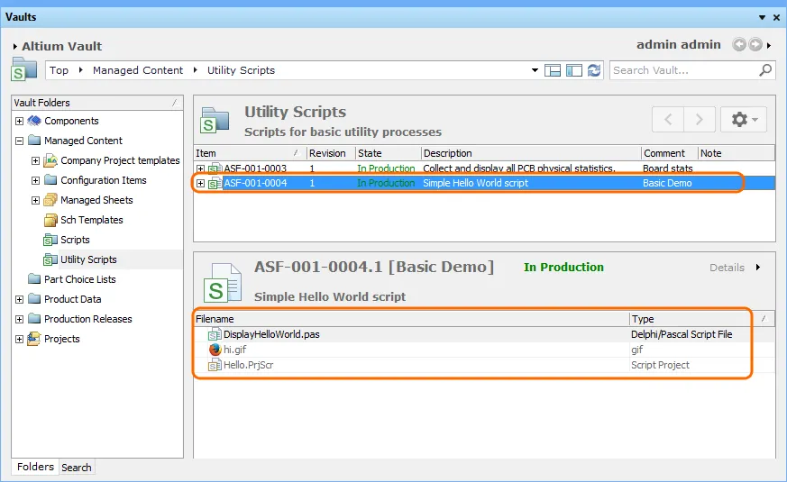Click next item chevron button
Screen dimensions: 787x482
pos(700,119)
